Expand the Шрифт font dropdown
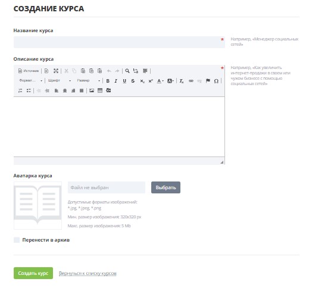This screenshot has width=309, height=288. (x=60, y=80)
